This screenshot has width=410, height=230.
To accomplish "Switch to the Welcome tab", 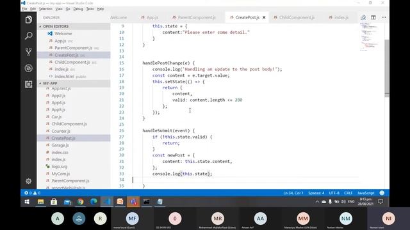I will tap(119, 17).
